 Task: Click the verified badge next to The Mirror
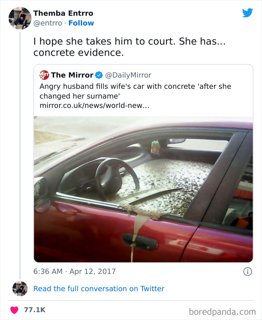tap(98, 75)
